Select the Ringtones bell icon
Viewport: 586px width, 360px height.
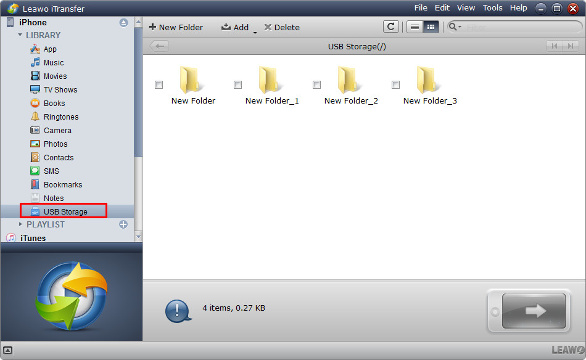[x=35, y=117]
